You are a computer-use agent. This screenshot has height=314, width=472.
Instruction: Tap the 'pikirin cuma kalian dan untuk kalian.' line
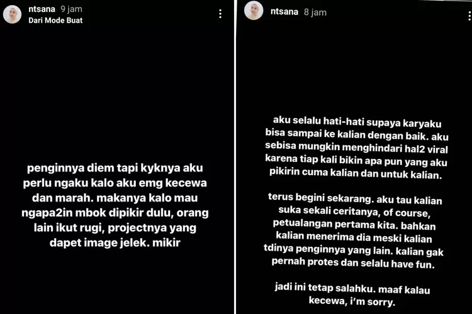pos(356,173)
